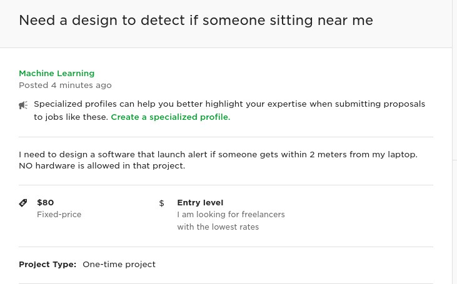
Task: Click the job title heading
Action: click(x=196, y=21)
